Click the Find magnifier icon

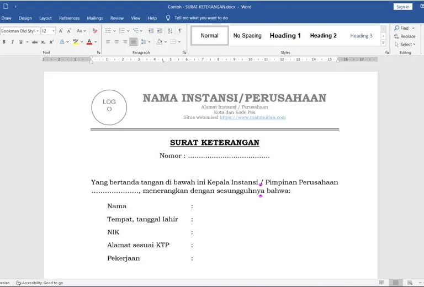[x=397, y=28]
